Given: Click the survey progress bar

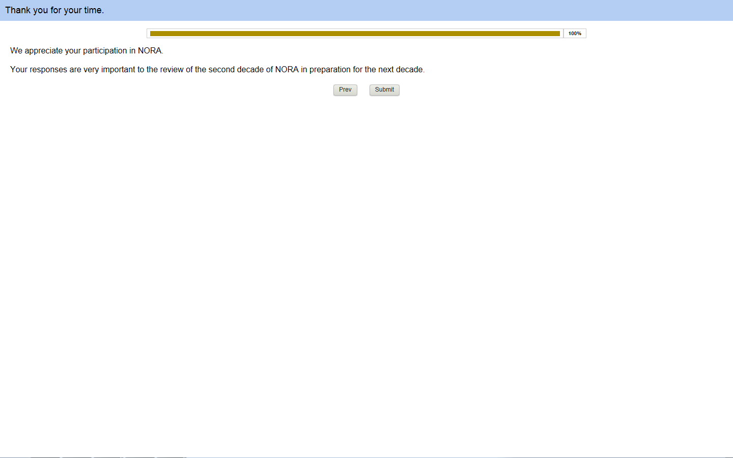Looking at the screenshot, I should (x=355, y=34).
